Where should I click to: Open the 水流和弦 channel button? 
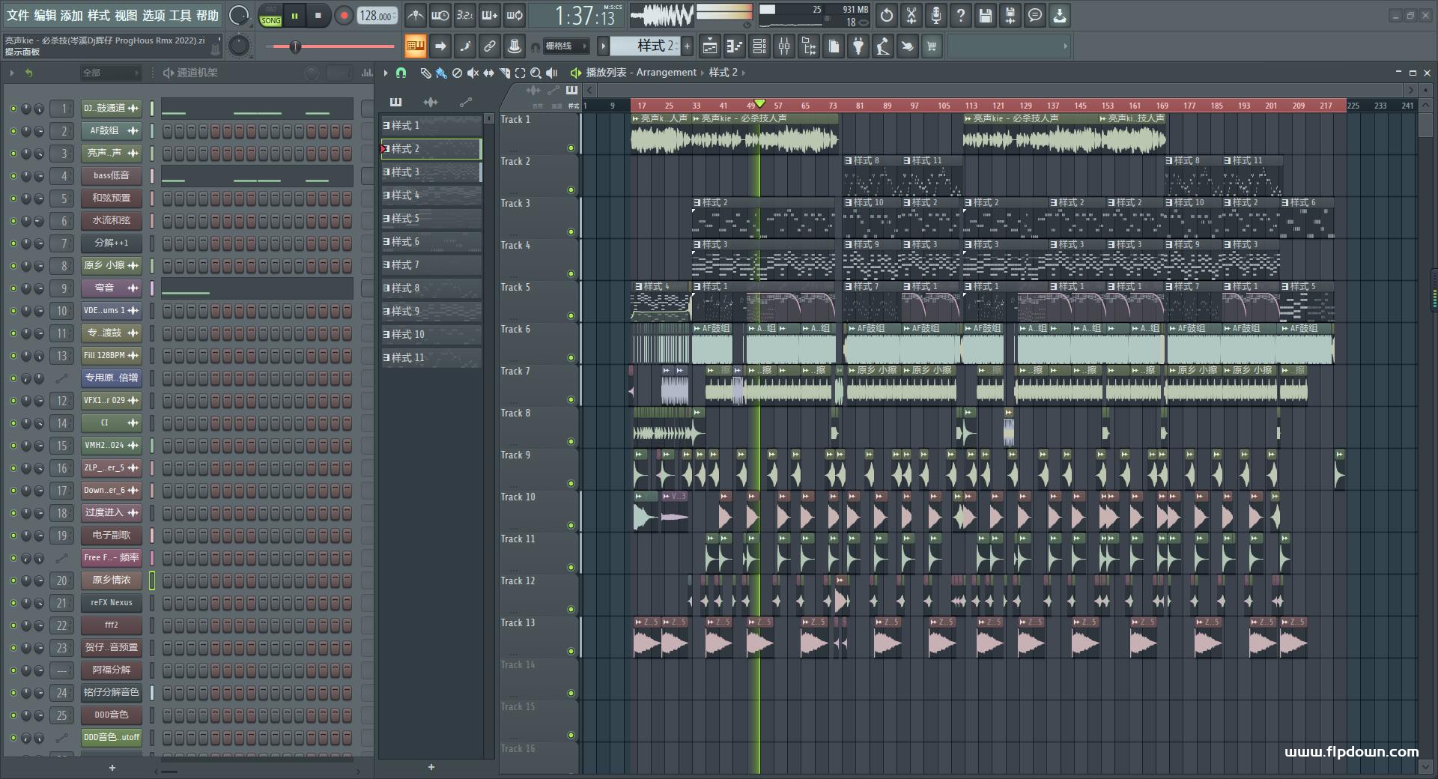[x=112, y=221]
